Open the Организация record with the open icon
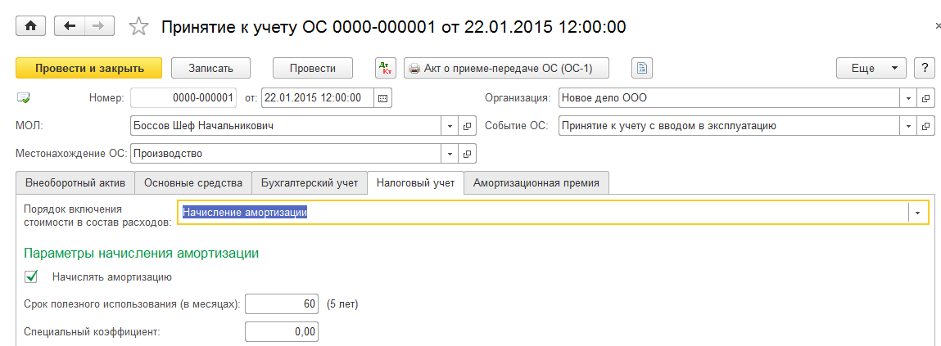The height and width of the screenshot is (346, 941). [x=926, y=98]
